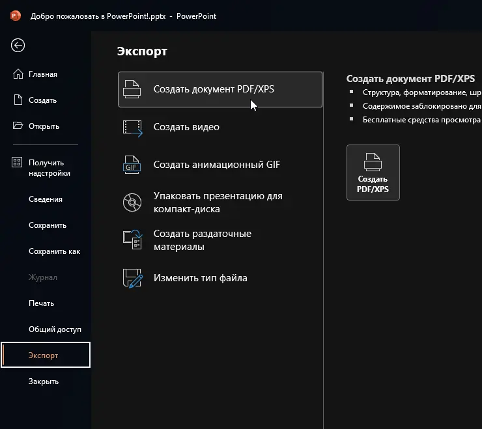Click the PowerPoint logo in title bar

click(x=16, y=16)
